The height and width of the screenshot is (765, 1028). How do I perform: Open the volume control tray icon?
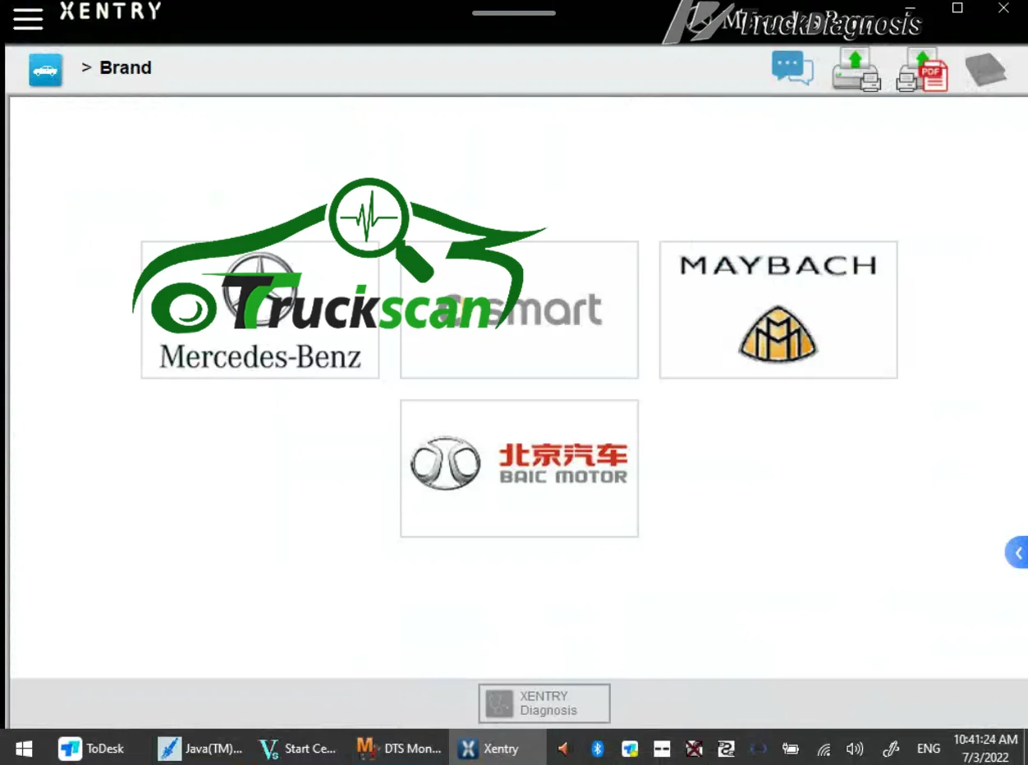[855, 749]
